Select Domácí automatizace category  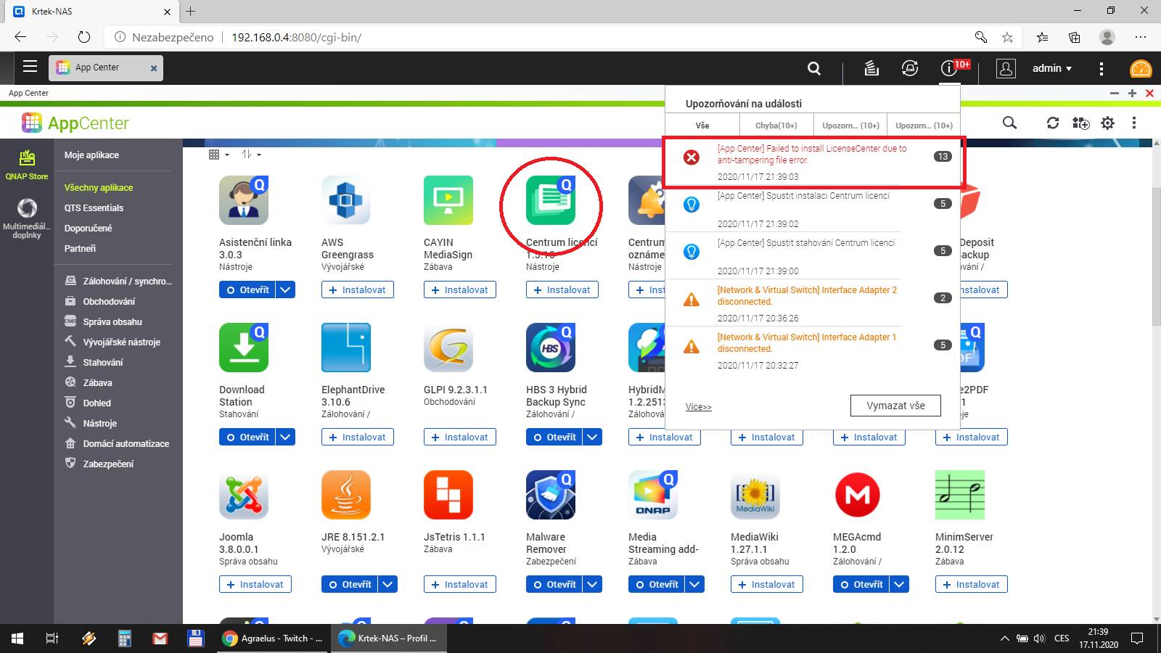click(x=117, y=443)
